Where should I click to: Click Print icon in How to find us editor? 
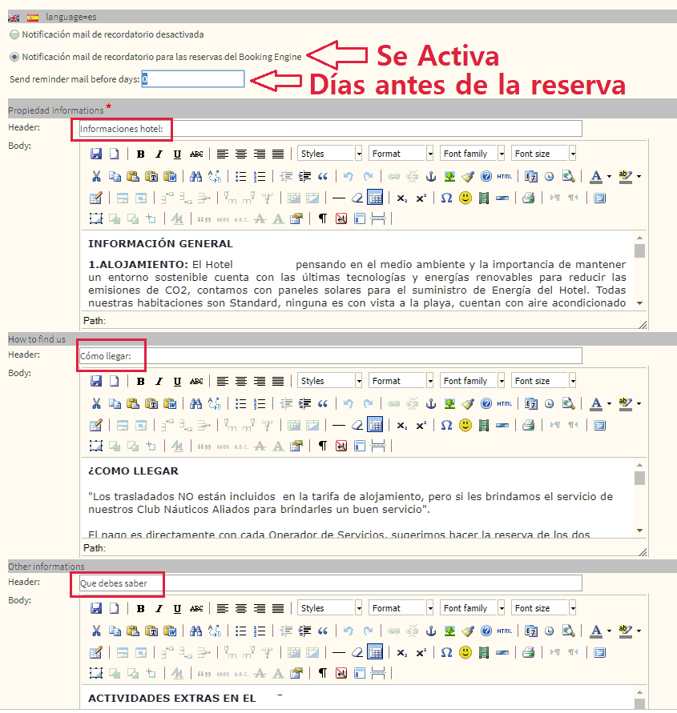[x=528, y=426]
